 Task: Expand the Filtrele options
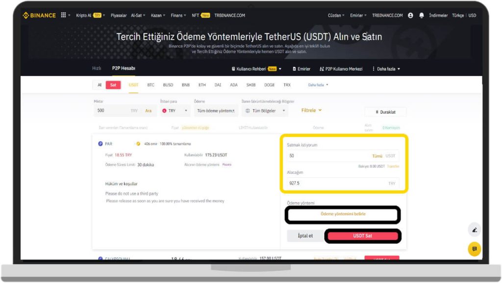tap(311, 110)
